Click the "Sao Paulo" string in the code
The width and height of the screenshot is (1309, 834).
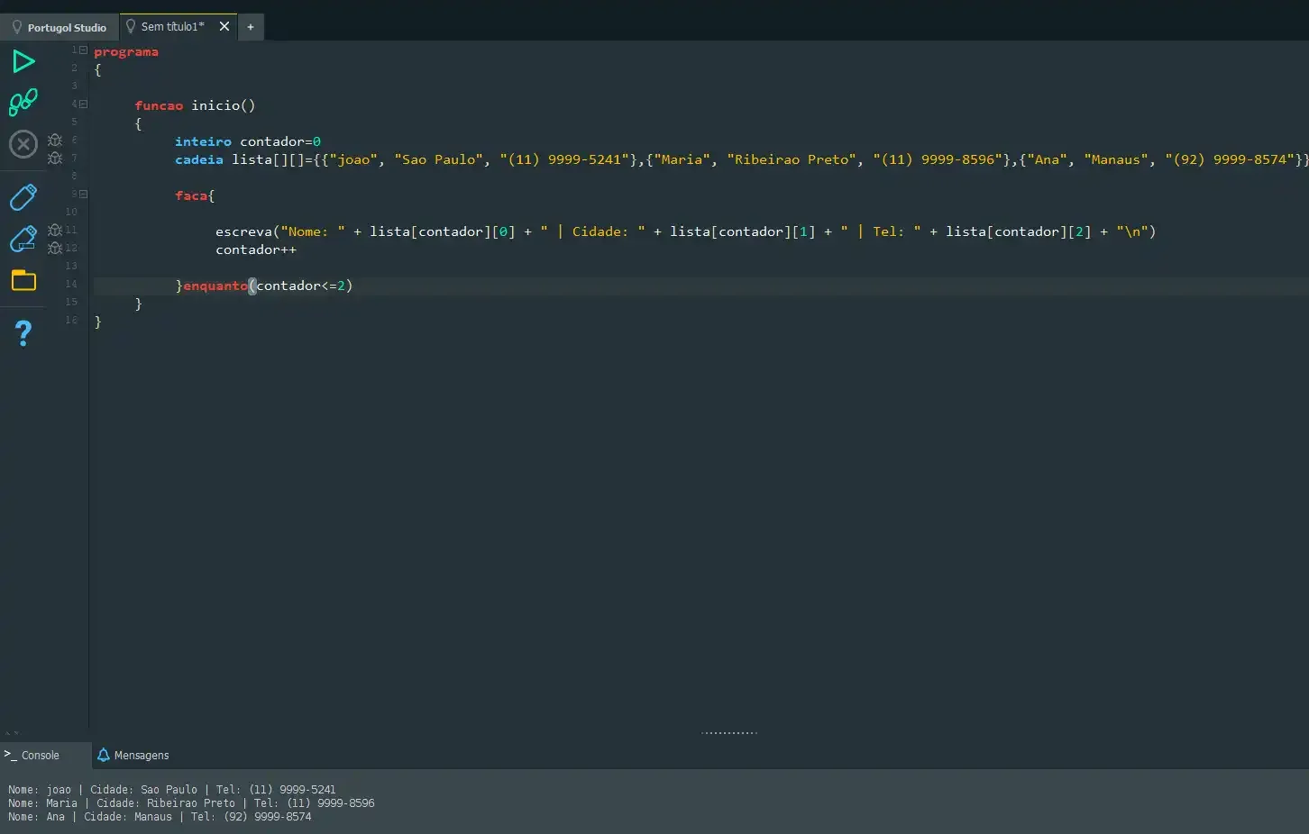pos(439,159)
